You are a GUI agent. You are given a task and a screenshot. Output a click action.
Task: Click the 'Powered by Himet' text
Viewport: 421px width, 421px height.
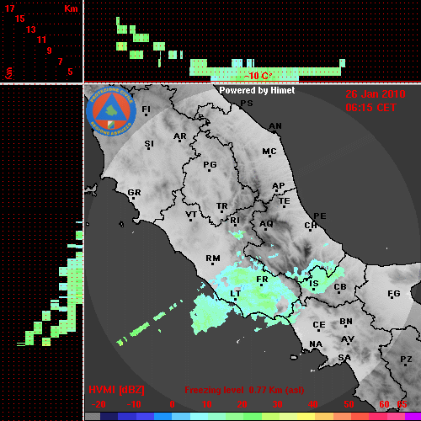257,90
